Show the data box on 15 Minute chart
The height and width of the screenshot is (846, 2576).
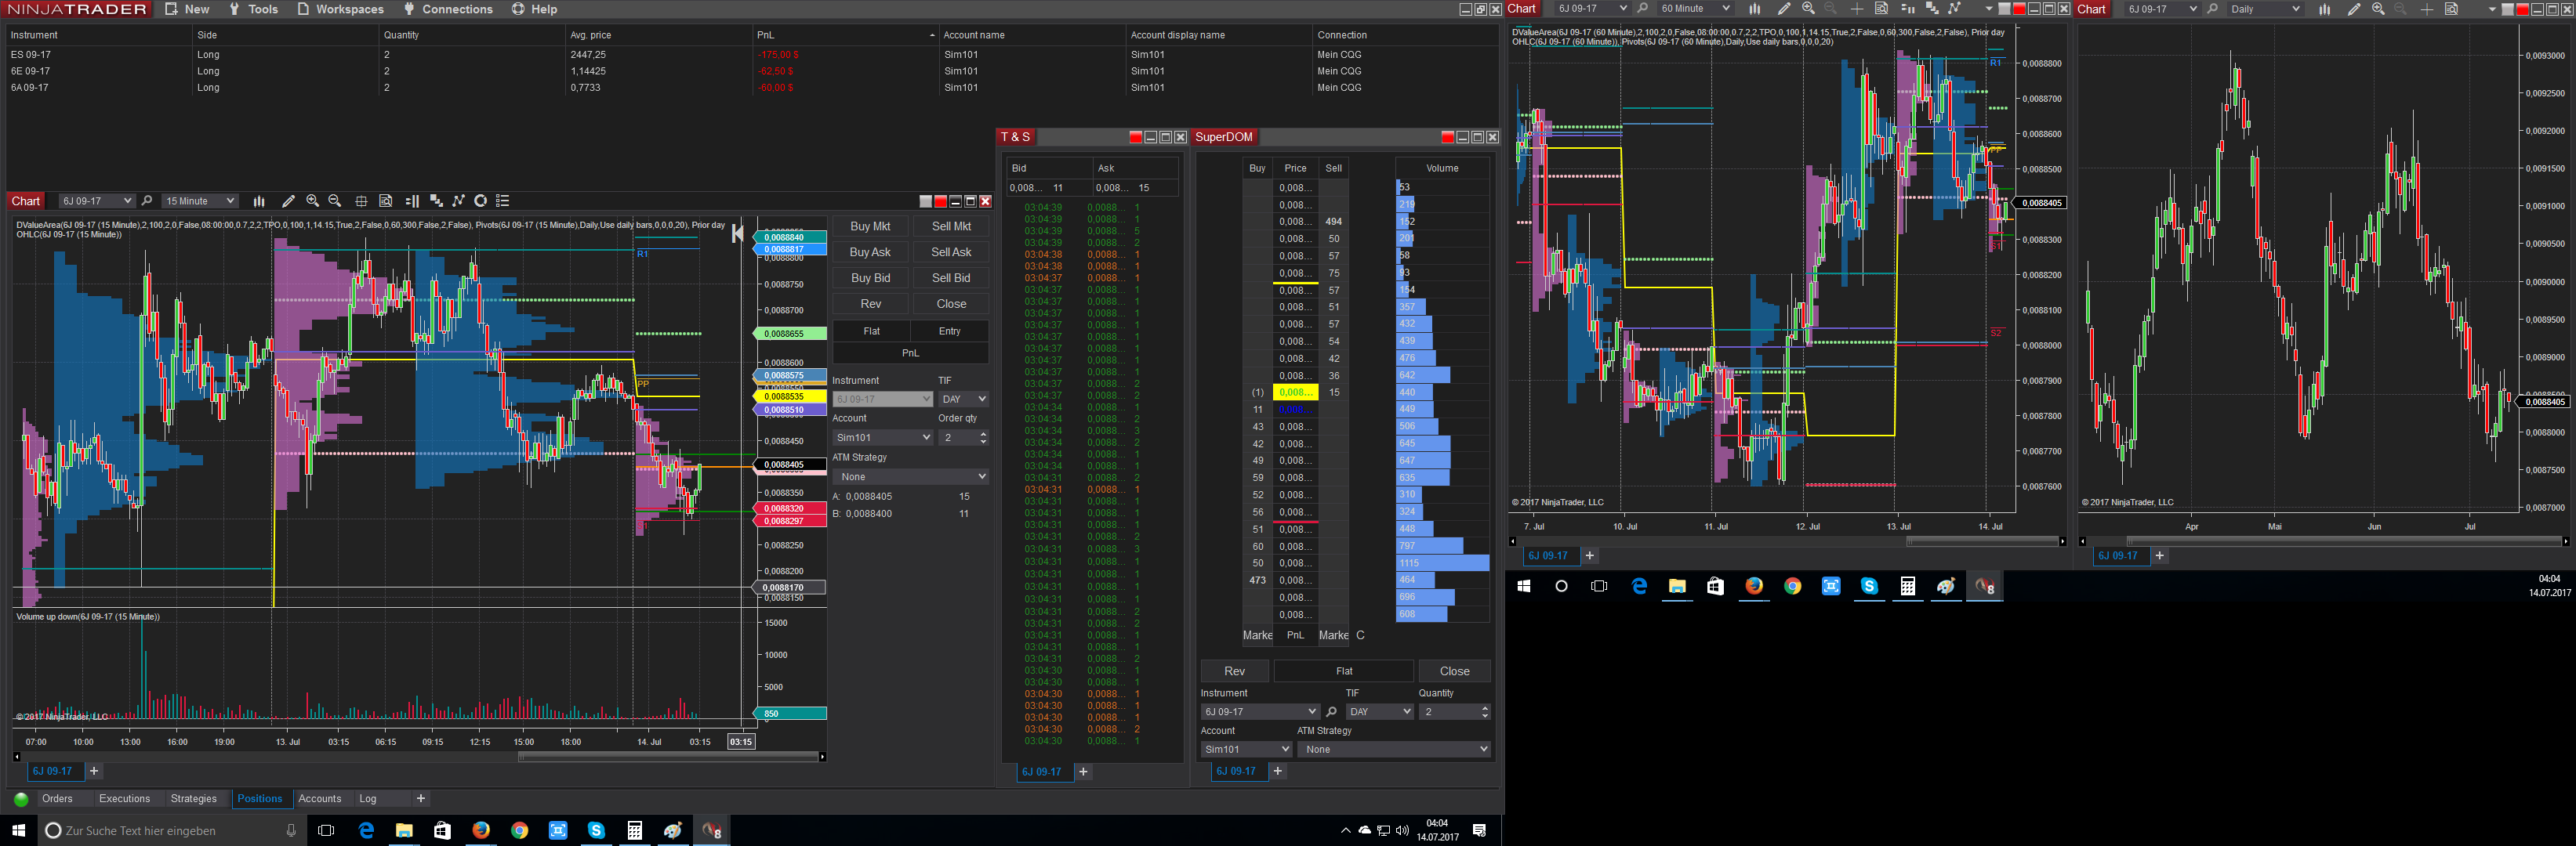(x=386, y=201)
